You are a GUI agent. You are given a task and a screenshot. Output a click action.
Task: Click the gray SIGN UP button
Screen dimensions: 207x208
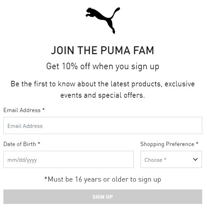point(103,197)
